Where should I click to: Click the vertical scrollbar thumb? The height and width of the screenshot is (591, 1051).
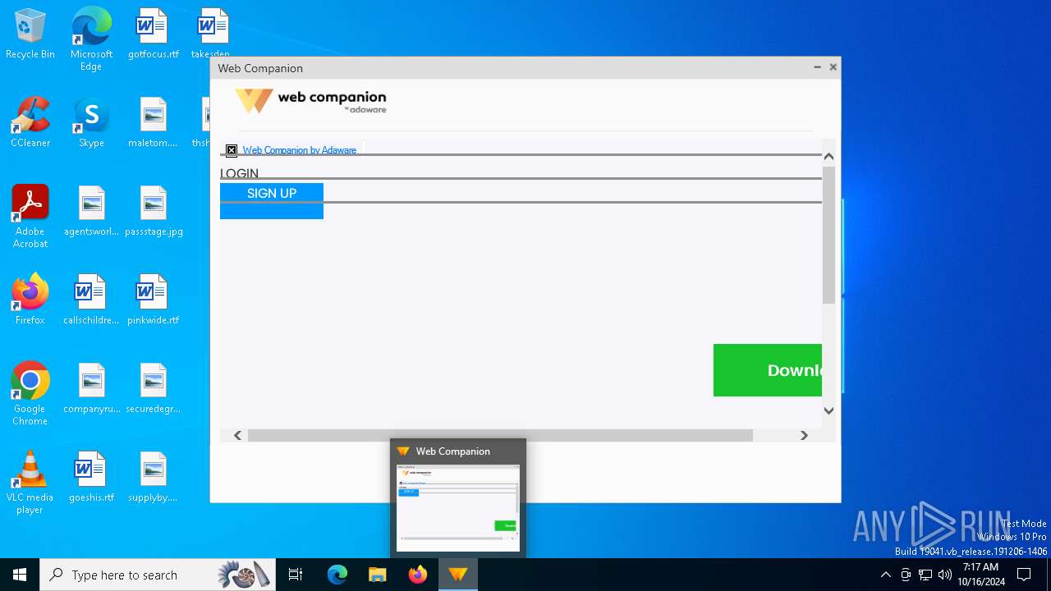(x=828, y=234)
